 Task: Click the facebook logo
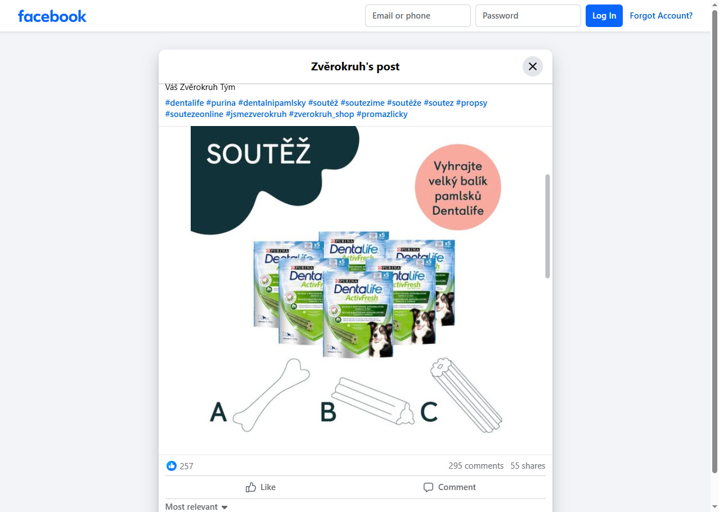(x=52, y=16)
